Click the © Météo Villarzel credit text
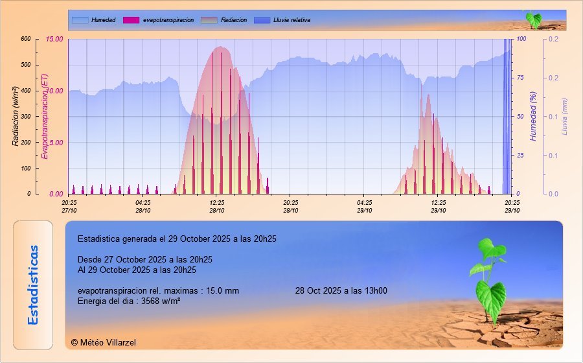This screenshot has width=583, height=363. 104,342
